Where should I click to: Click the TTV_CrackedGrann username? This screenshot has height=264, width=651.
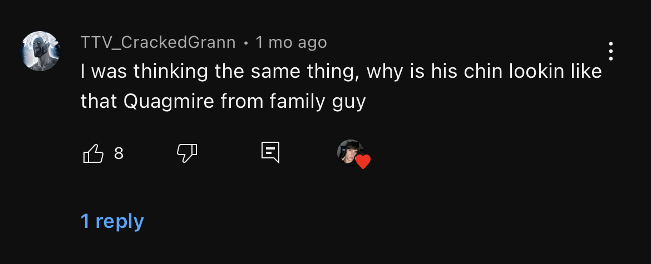[x=158, y=42]
